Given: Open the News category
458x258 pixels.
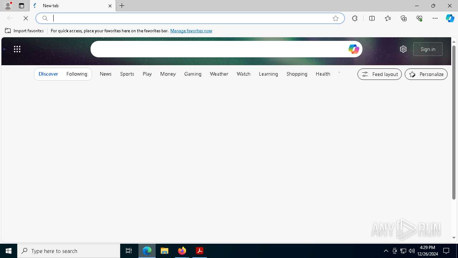Looking at the screenshot, I should pos(106,74).
